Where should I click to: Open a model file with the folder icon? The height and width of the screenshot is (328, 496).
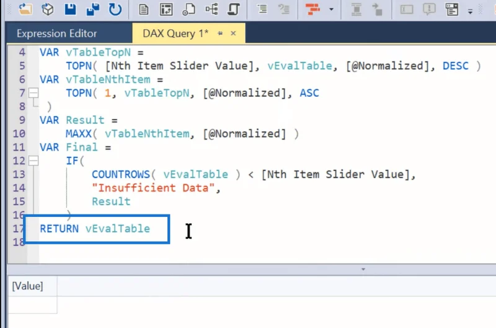(25, 9)
